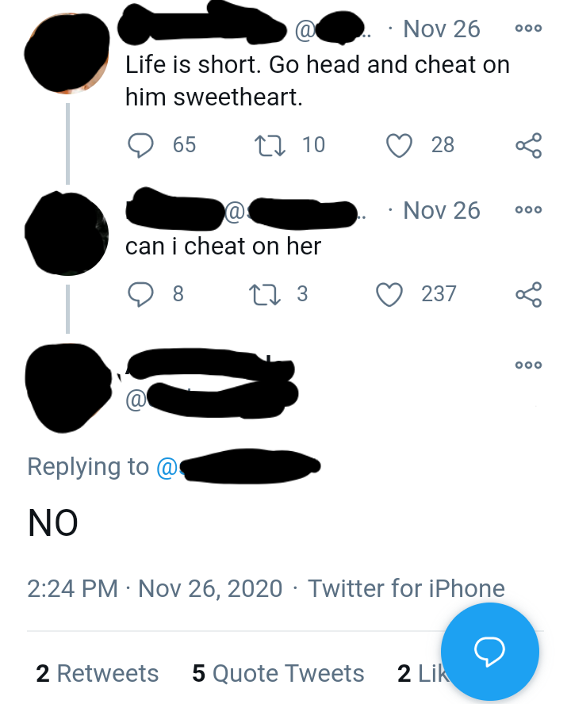Open the 'NO' tweet author's avatar
The height and width of the screenshot is (704, 571).
67,388
